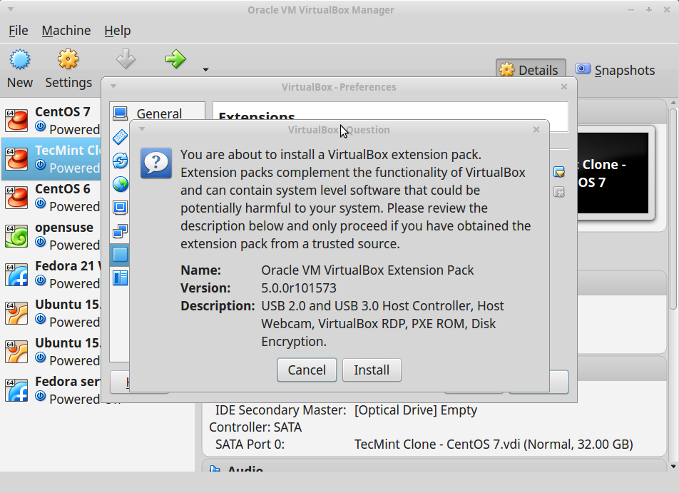Viewport: 679px width, 493px height.
Task: Select the opensuse gecko icon
Action: point(16,235)
